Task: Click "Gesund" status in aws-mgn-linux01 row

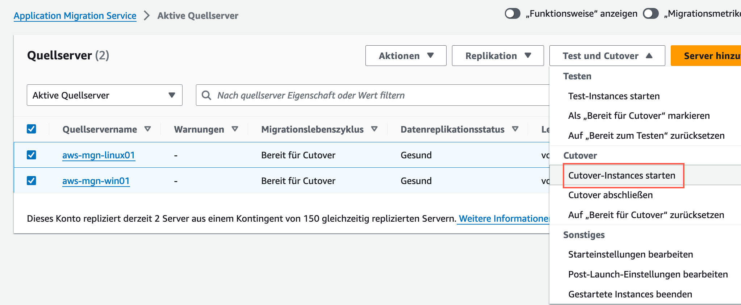Action: (x=416, y=155)
